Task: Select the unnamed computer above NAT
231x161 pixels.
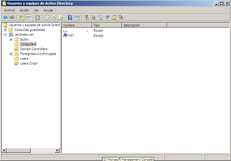Action: (75, 30)
